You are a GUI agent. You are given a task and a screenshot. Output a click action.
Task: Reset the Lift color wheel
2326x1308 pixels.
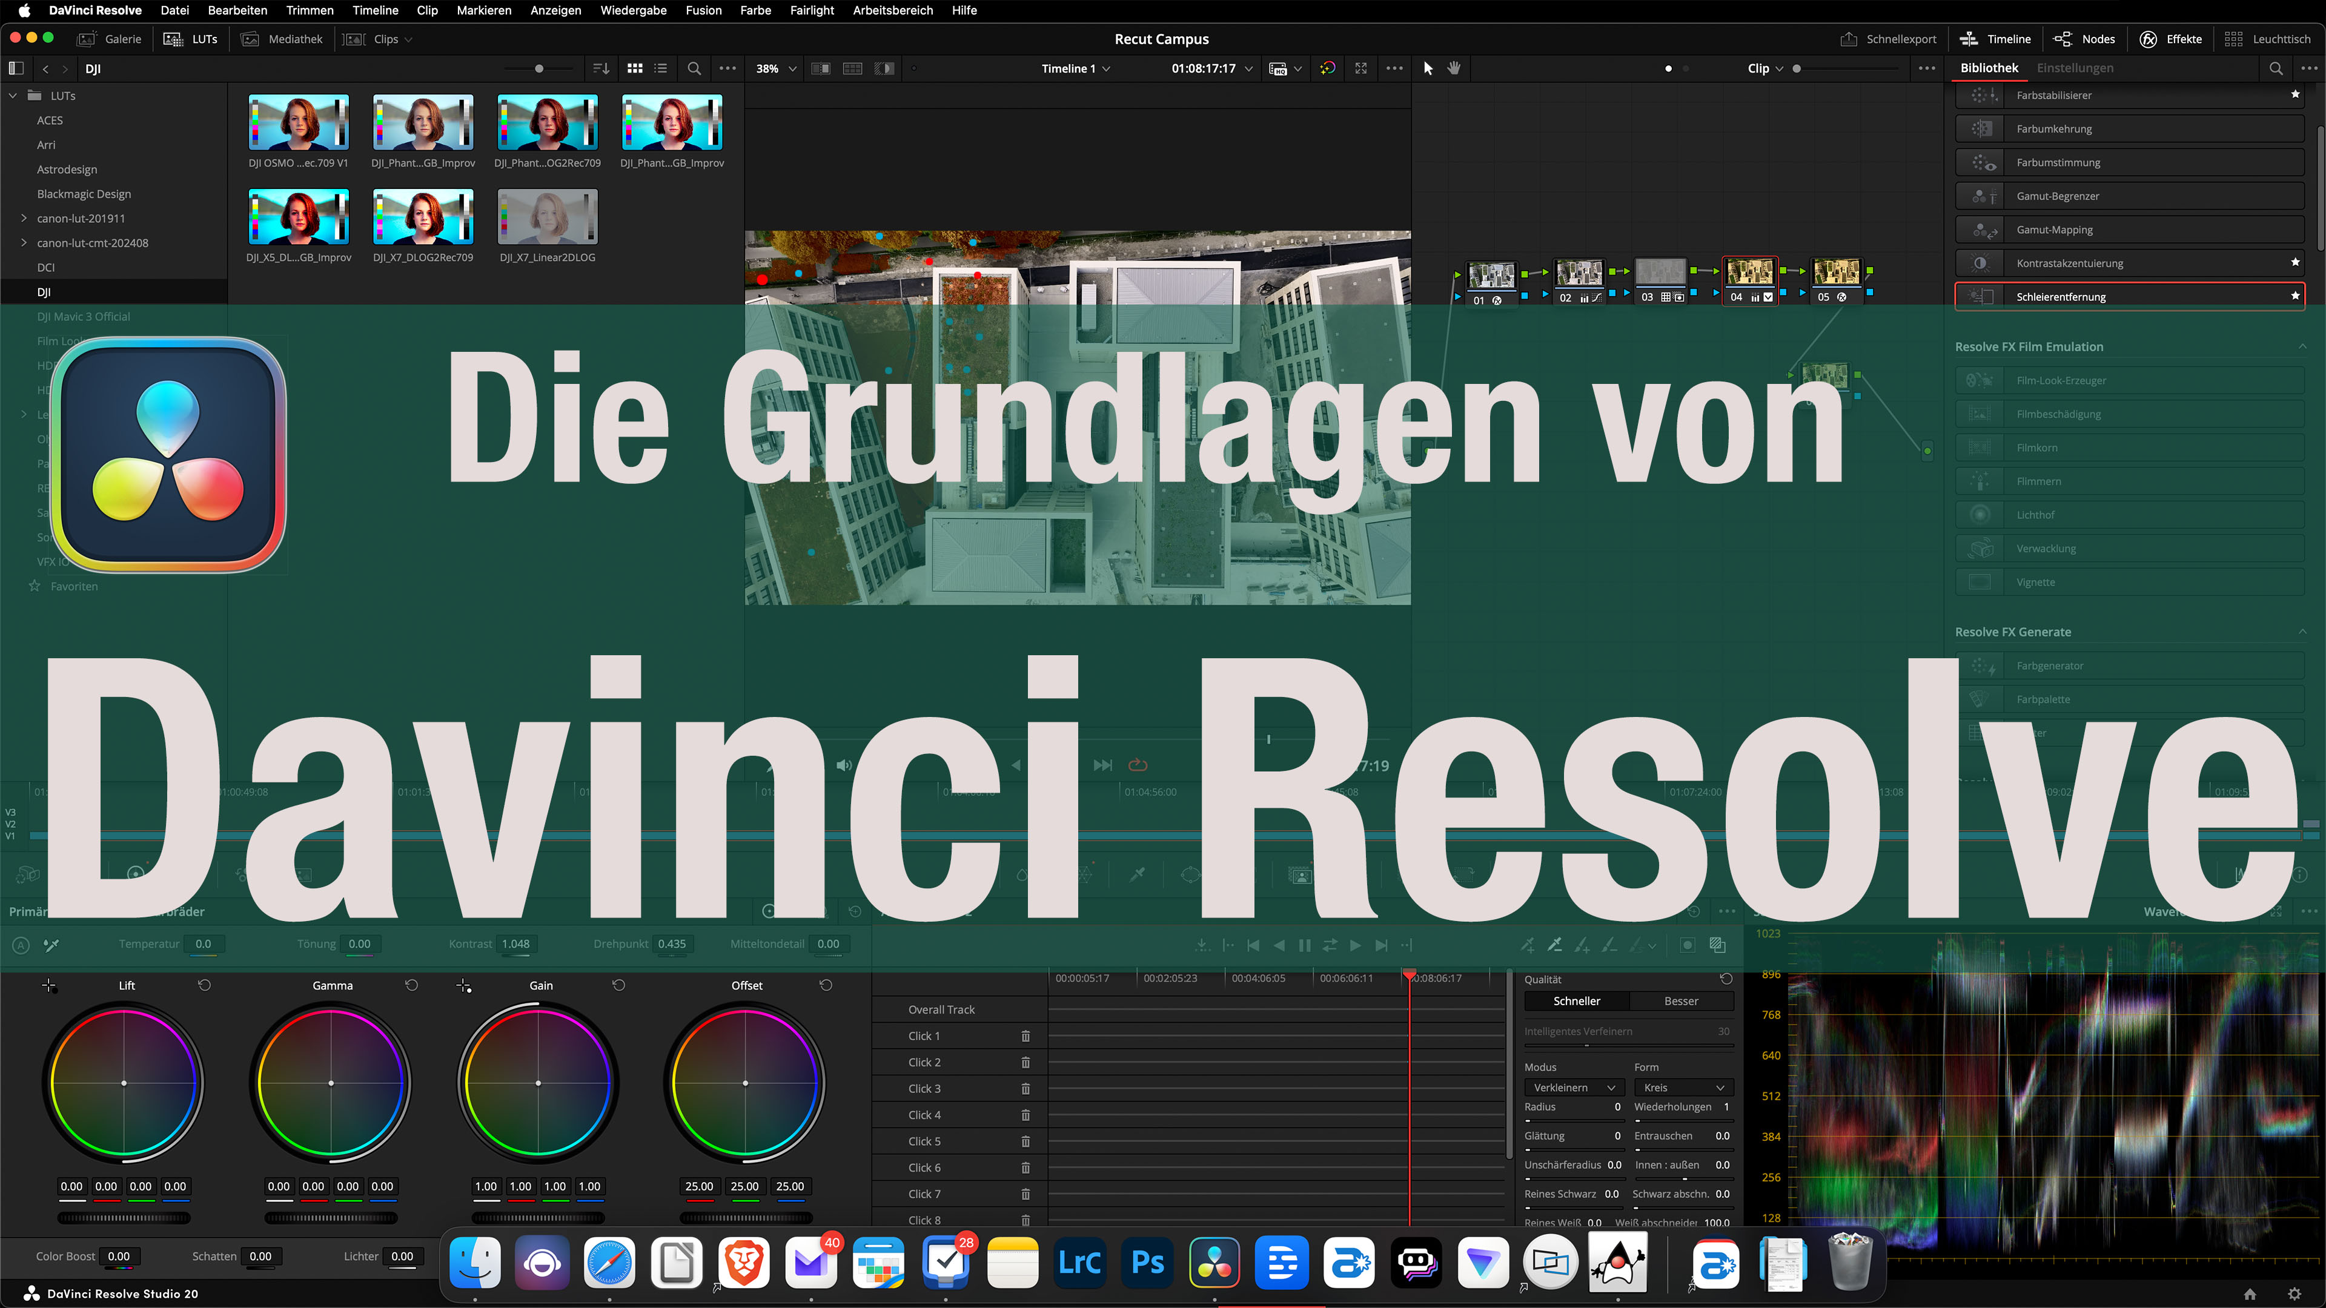point(204,985)
